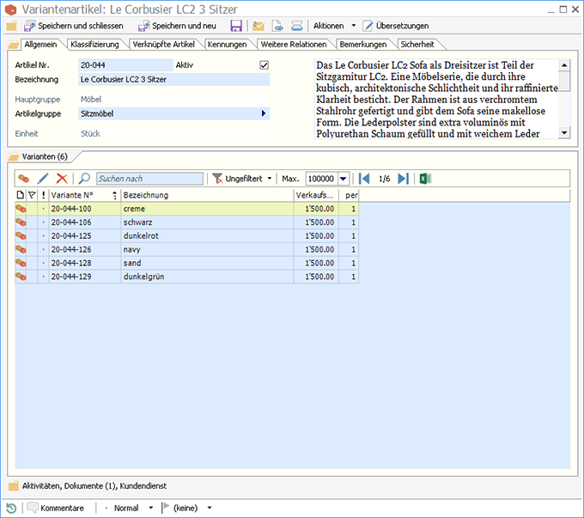The height and width of the screenshot is (518, 584).
Task: Click the printer icon in toolbar
Action: pos(297,26)
